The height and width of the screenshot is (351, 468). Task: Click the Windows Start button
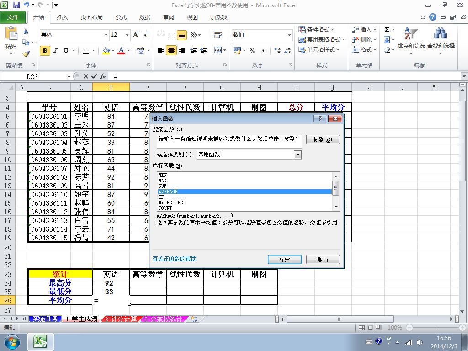pos(12,342)
